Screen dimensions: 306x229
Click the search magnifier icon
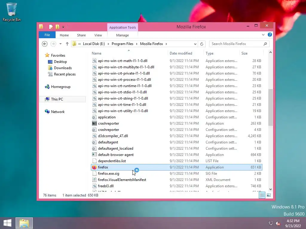tap(265, 44)
